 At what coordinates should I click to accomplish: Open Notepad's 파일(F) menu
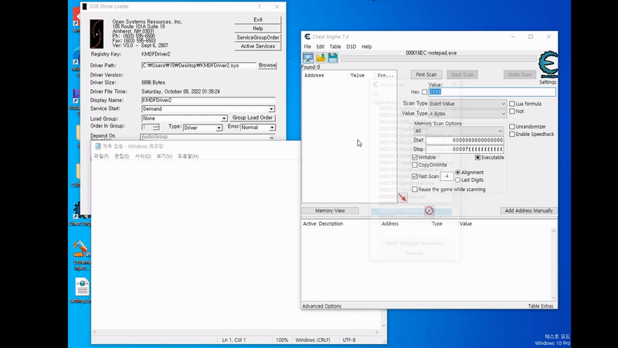tap(101, 156)
